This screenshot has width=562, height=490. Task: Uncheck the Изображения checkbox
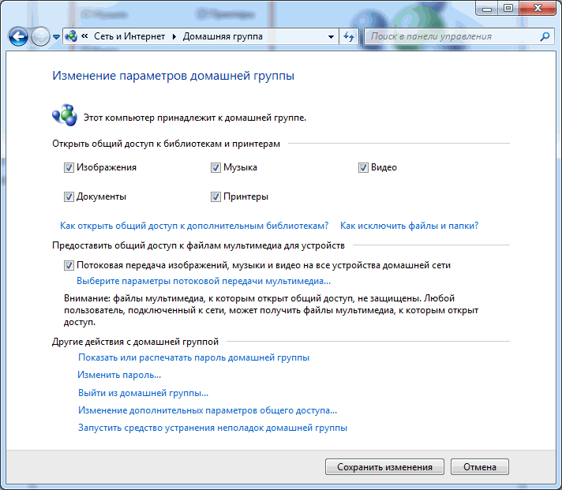pyautogui.click(x=69, y=167)
